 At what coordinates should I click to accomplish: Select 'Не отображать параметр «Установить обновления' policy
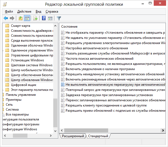coord(115,33)
